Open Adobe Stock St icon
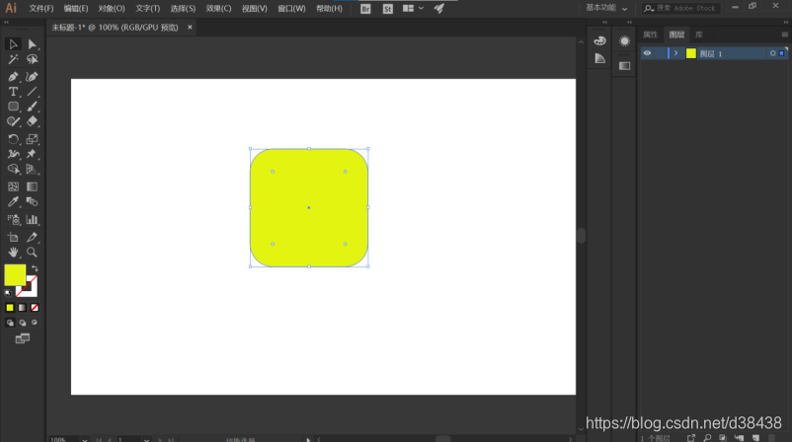Screen dimensions: 792x442 tap(387, 9)
